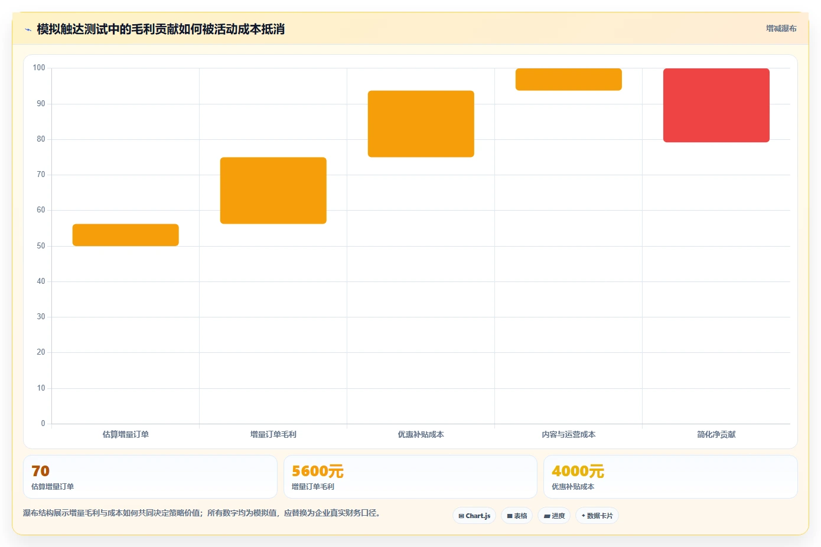Viewport: 821px width, 547px height.
Task: Click the y-axis tick label 30
Action: point(41,317)
